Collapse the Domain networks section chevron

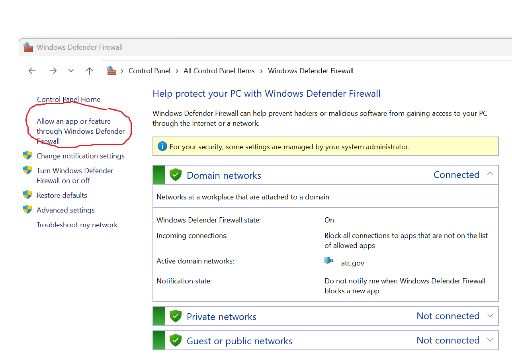pyautogui.click(x=491, y=174)
